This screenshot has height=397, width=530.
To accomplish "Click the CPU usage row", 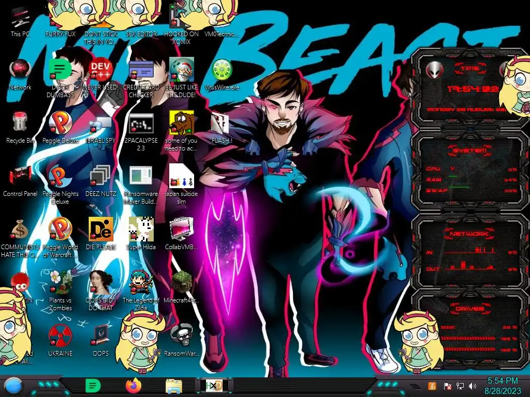I will [x=472, y=169].
